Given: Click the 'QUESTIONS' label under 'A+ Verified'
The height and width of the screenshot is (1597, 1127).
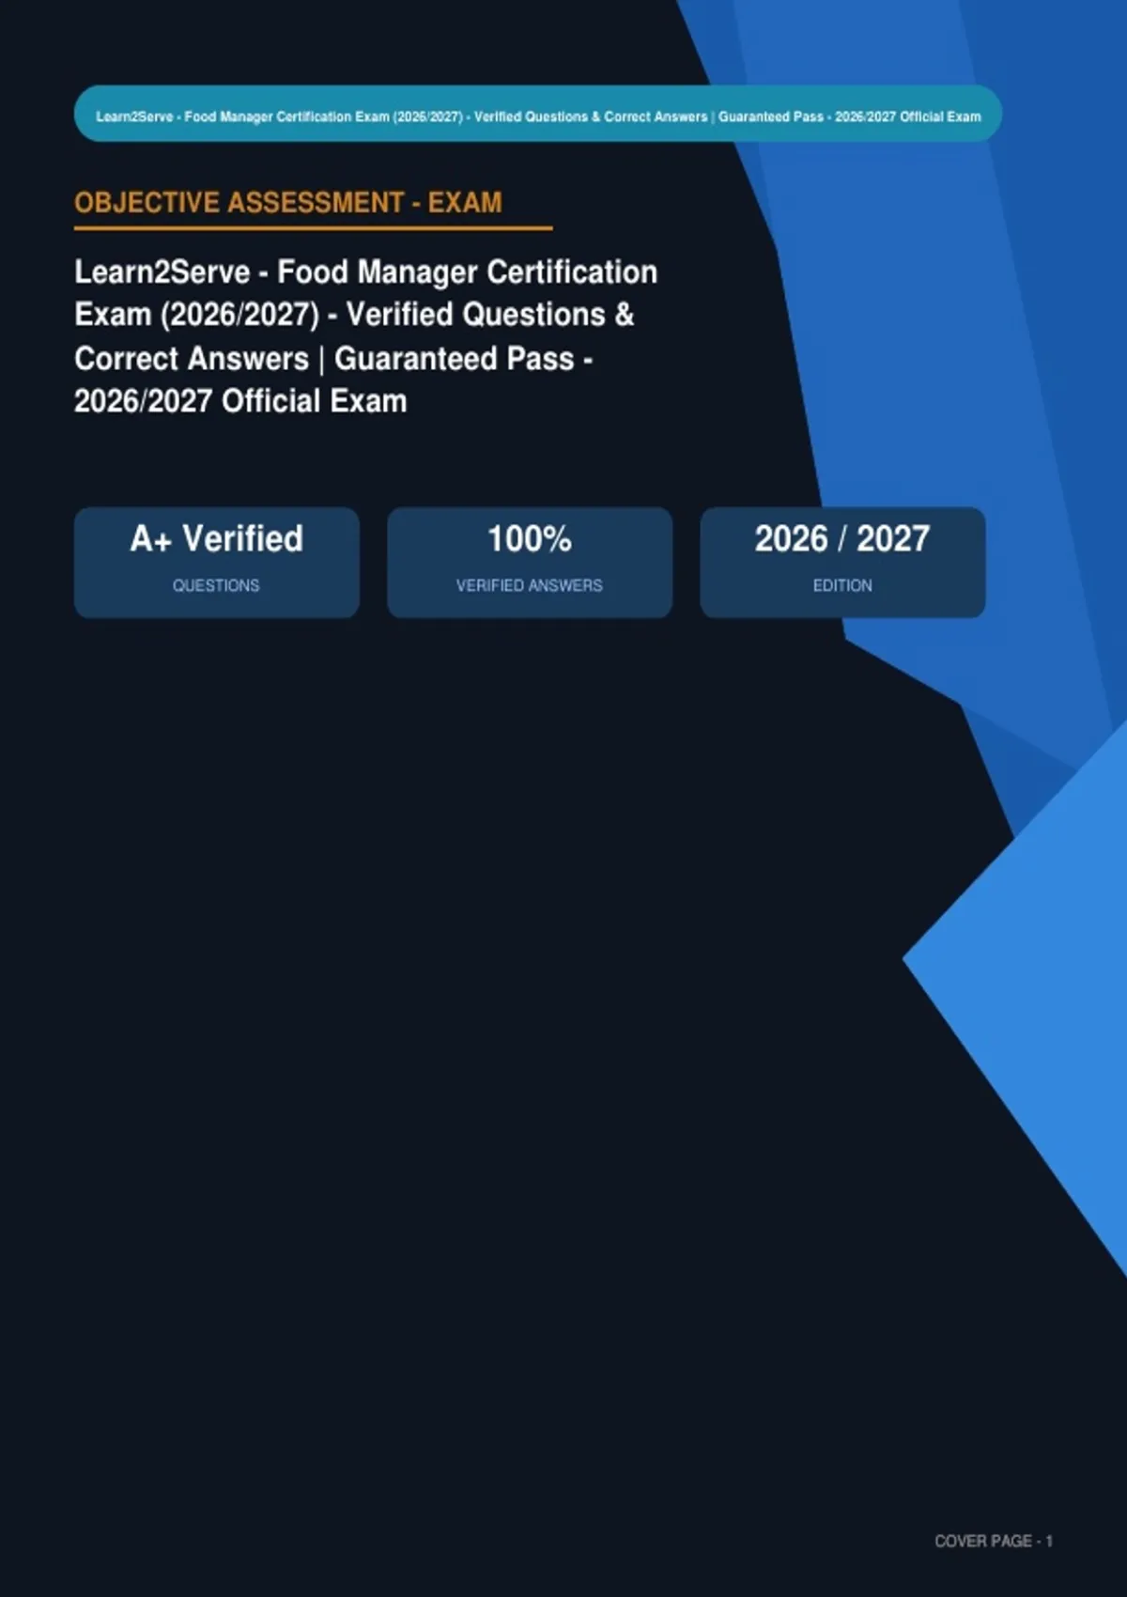Looking at the screenshot, I should click(x=216, y=585).
